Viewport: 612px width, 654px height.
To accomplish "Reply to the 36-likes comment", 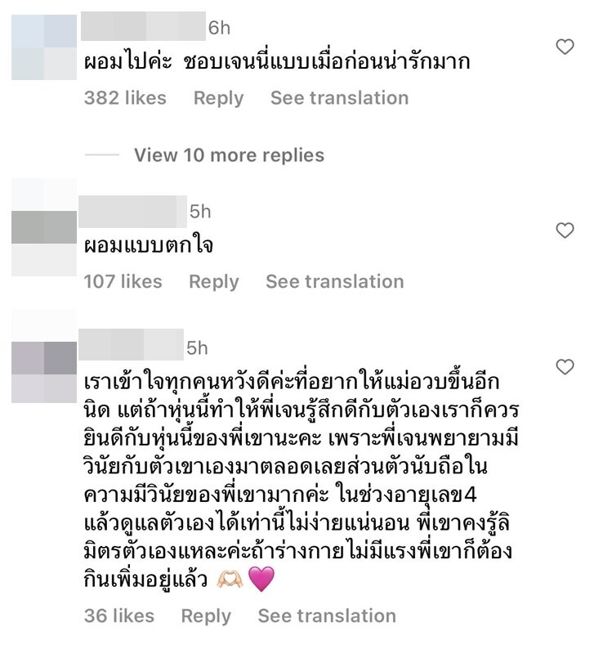I will 206,617.
